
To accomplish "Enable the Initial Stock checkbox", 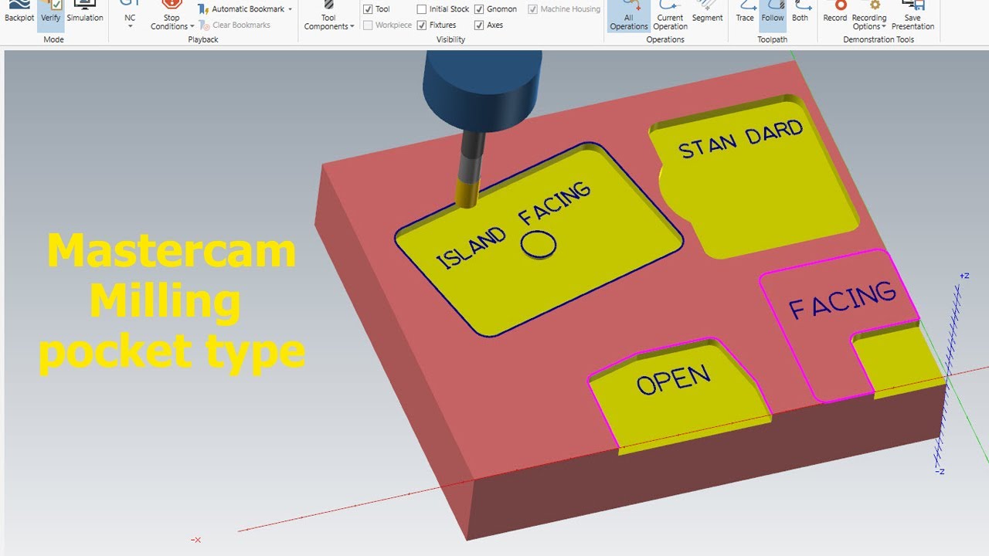I will tap(421, 9).
